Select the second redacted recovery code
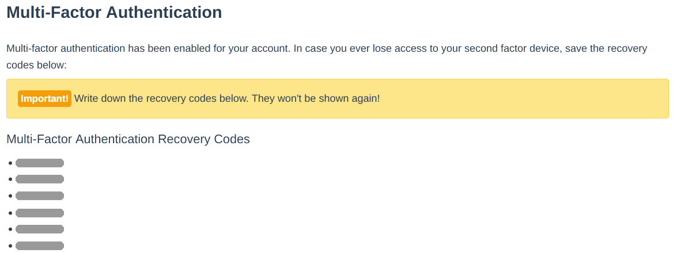This screenshot has height=253, width=673. [x=40, y=179]
